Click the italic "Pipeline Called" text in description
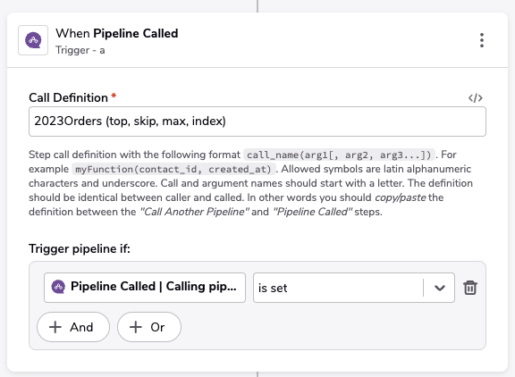515x377 pixels. point(312,212)
